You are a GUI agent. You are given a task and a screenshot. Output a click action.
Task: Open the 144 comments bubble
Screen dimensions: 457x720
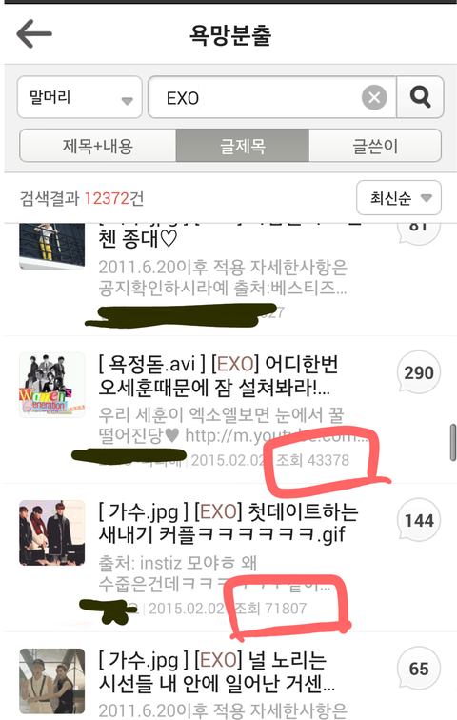[x=419, y=521]
